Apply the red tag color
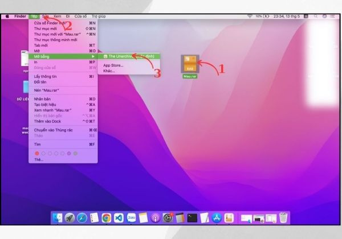 pyautogui.click(x=37, y=154)
